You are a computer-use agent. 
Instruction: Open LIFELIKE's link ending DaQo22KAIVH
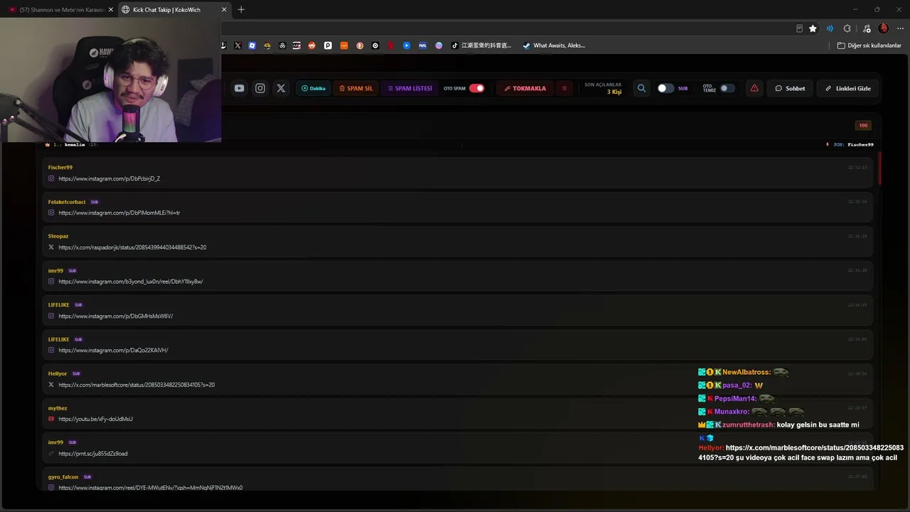tap(113, 351)
